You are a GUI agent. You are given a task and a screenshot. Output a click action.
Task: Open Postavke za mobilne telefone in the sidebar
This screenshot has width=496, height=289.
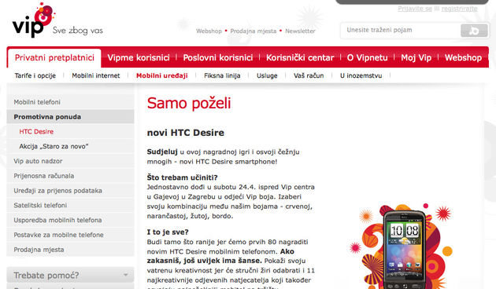coord(70,235)
